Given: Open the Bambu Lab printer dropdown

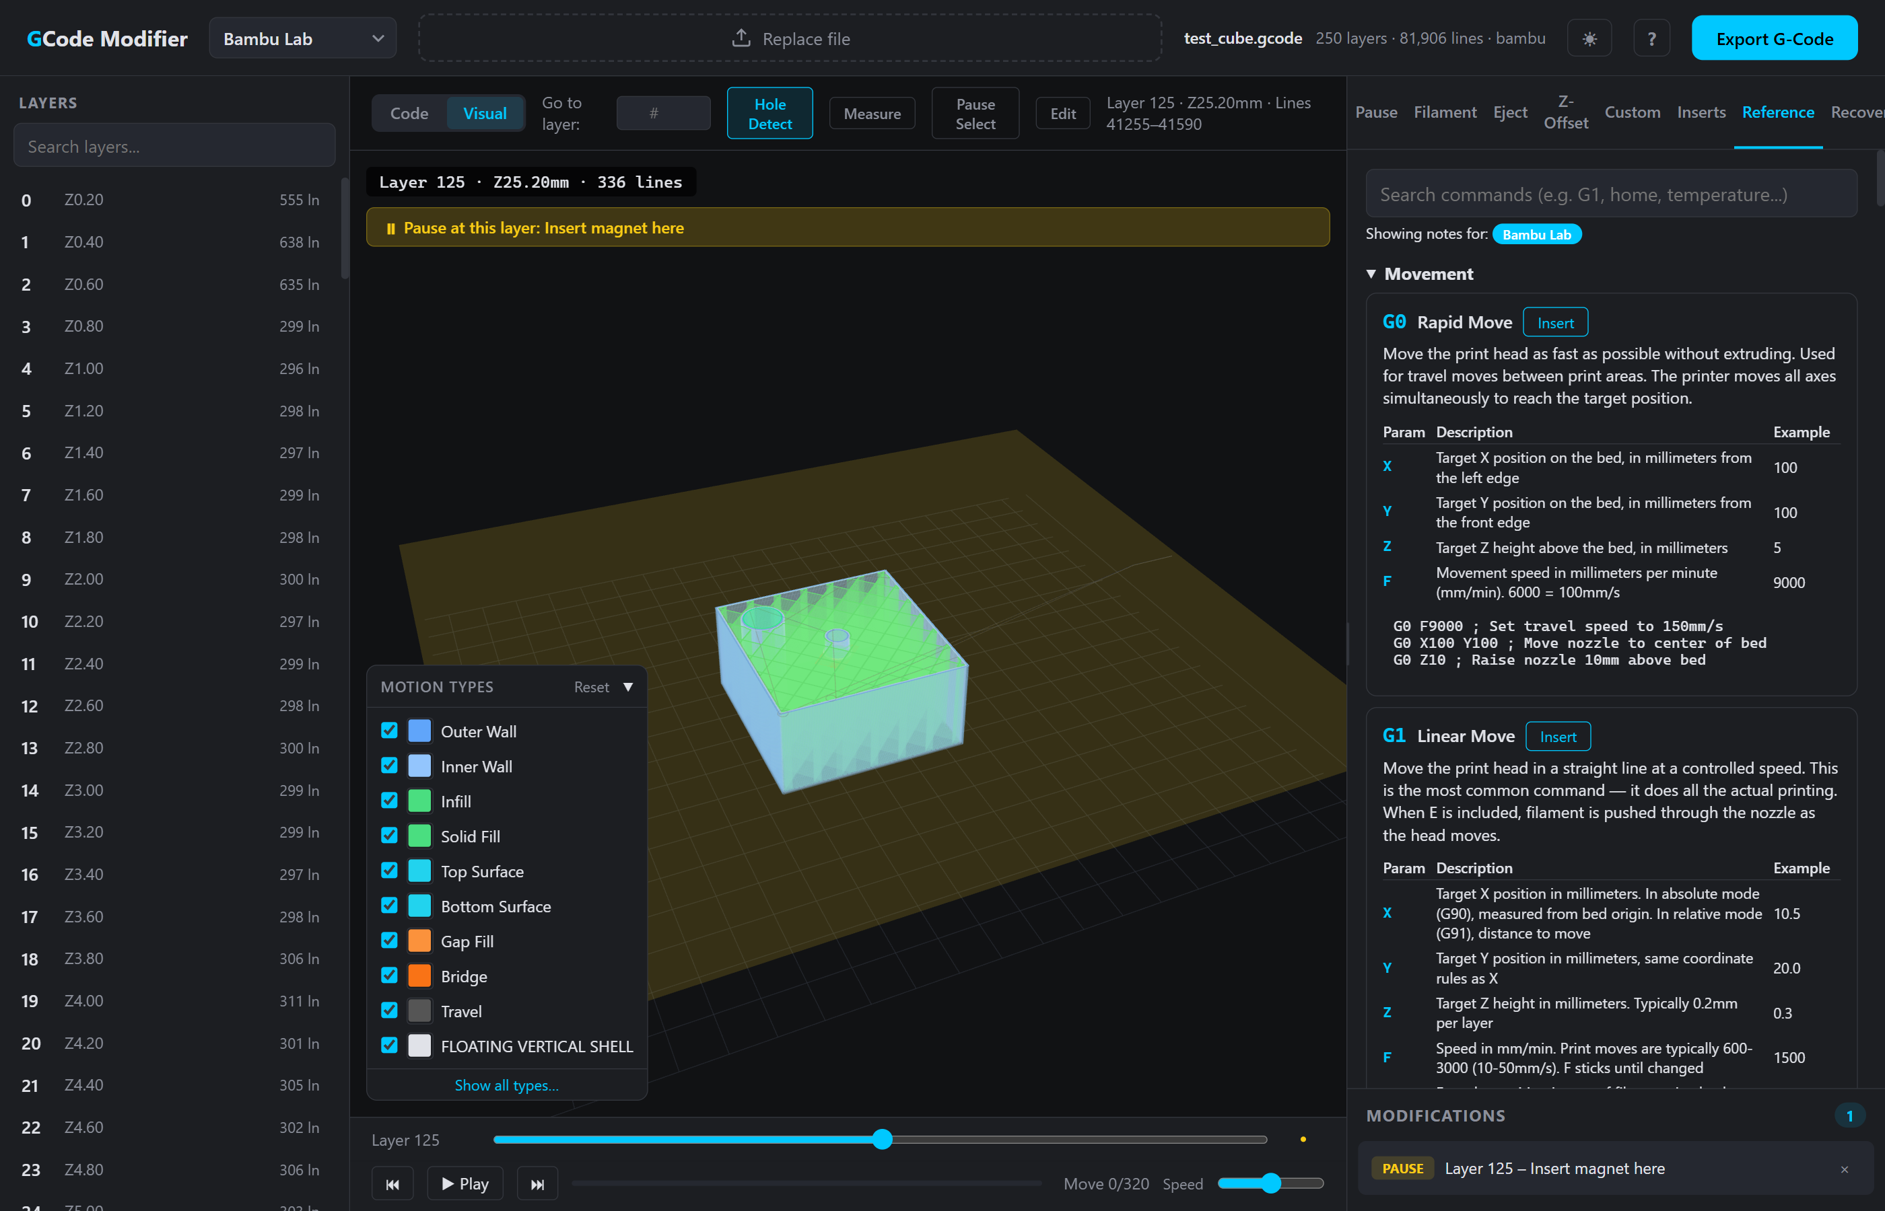Looking at the screenshot, I should click(303, 38).
